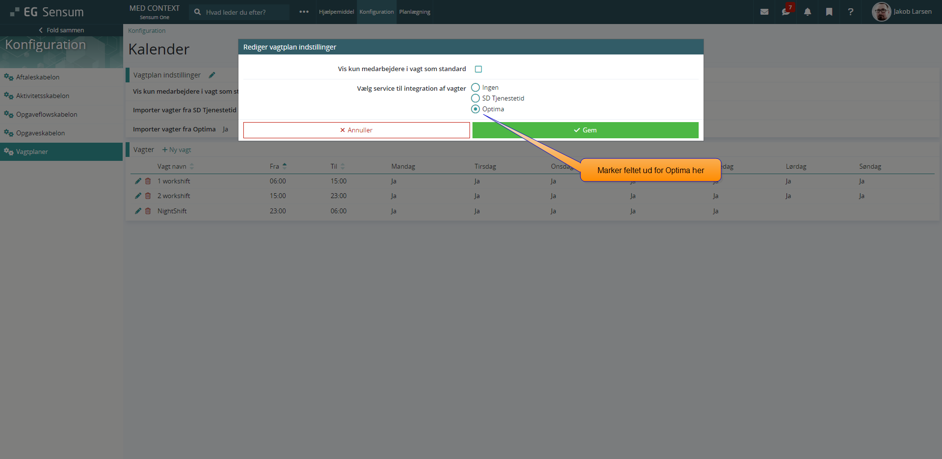Image resolution: width=942 pixels, height=459 pixels.
Task: Open the Hjælpemiddel menu tab
Action: pos(336,12)
